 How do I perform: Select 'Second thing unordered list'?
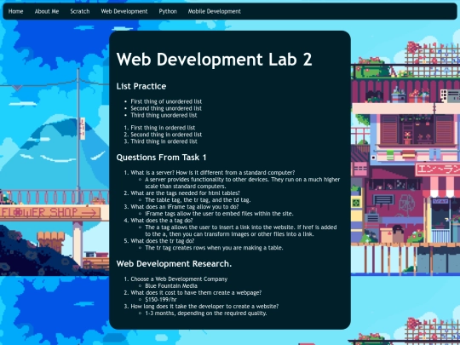(166, 108)
